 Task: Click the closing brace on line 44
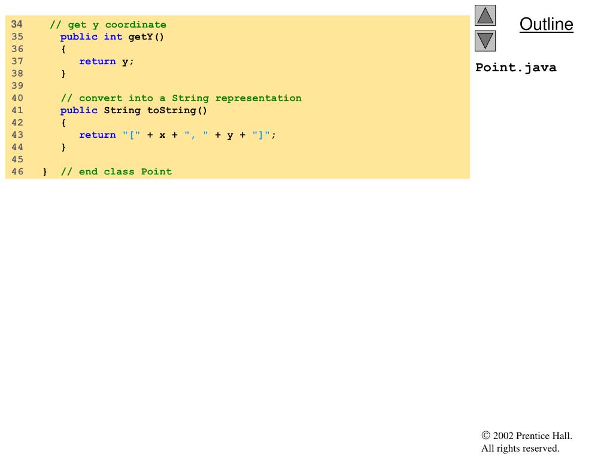click(x=63, y=147)
